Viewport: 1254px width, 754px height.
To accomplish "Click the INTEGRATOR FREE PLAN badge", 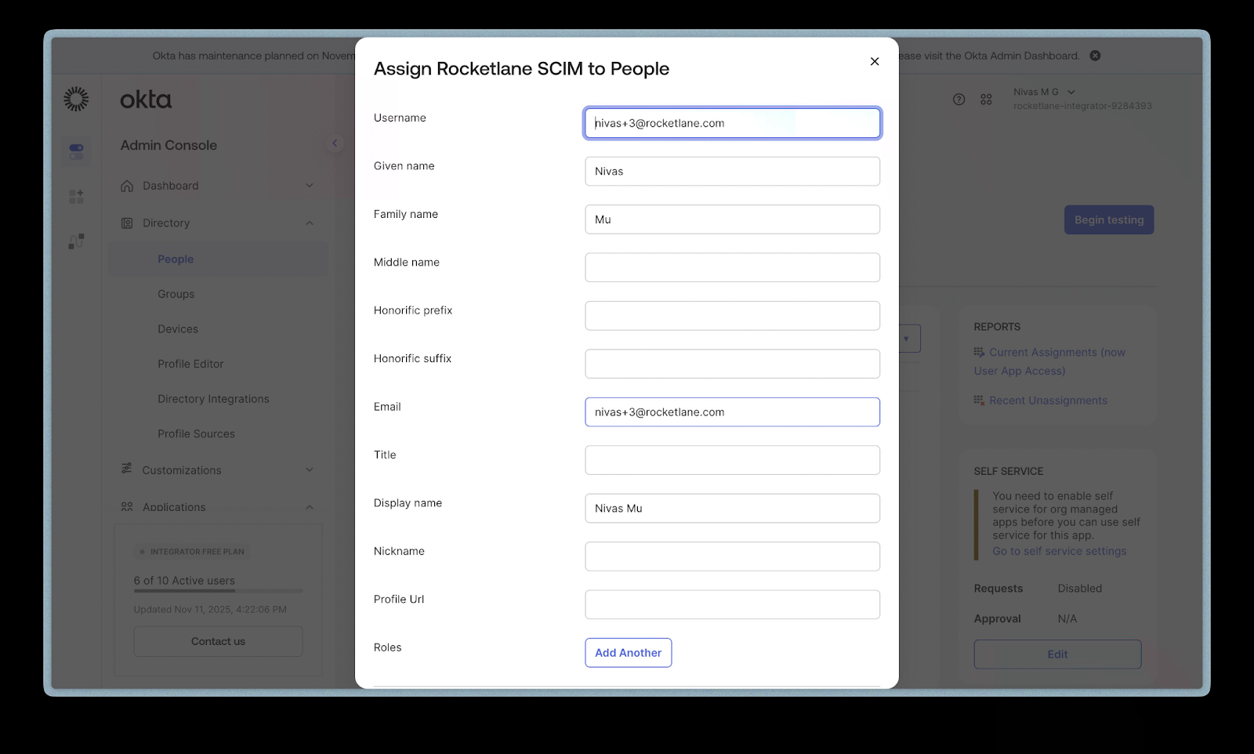I will tap(191, 552).
